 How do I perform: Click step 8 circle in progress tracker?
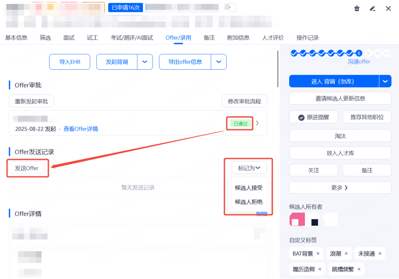(x=359, y=53)
